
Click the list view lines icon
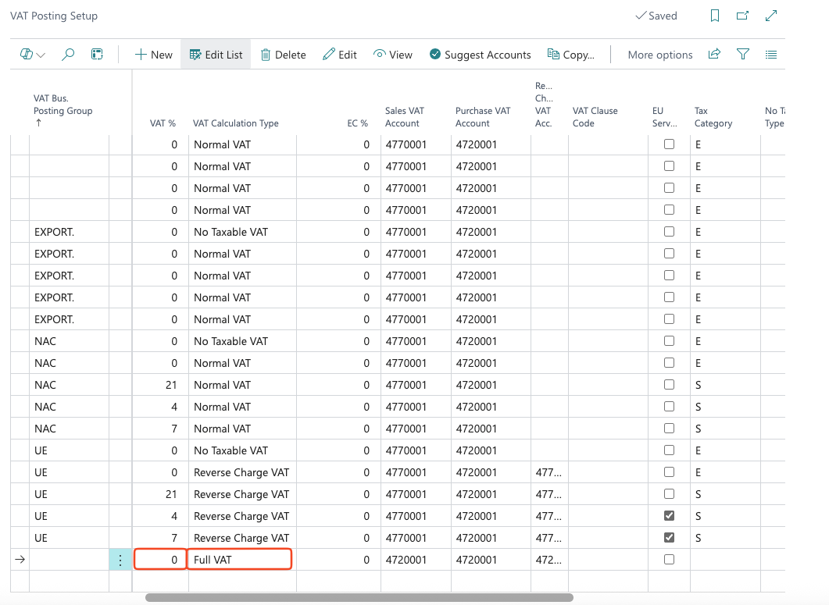771,55
